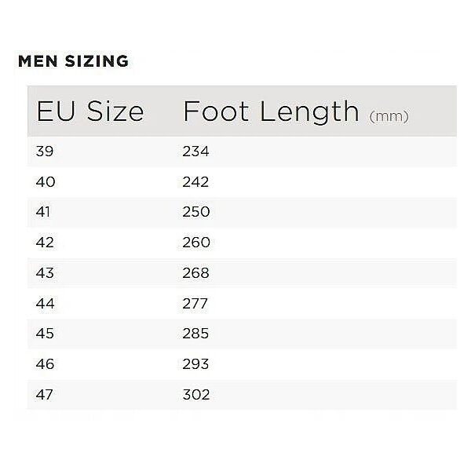The image size is (471, 471).
Task: Select the Foot Length column header
Action: click(271, 112)
